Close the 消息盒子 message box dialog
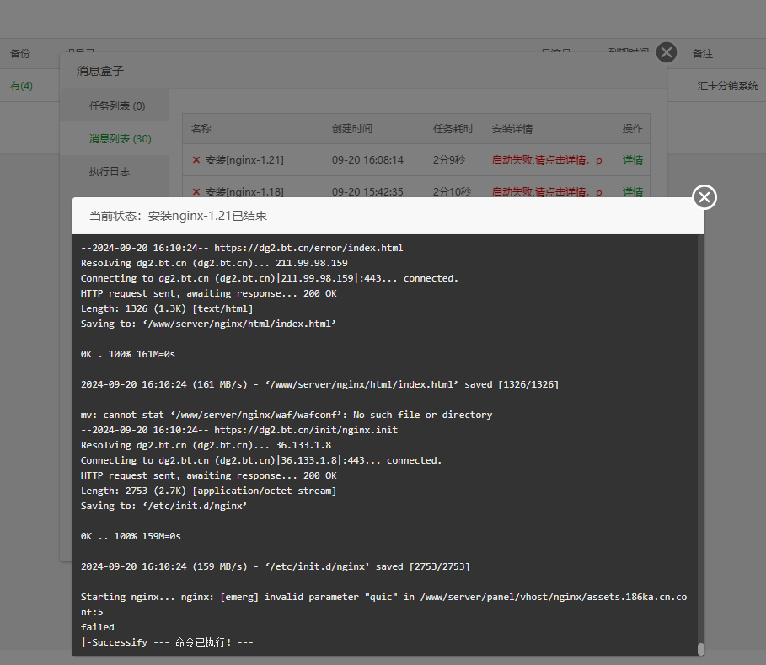This screenshot has height=665, width=766. (667, 52)
